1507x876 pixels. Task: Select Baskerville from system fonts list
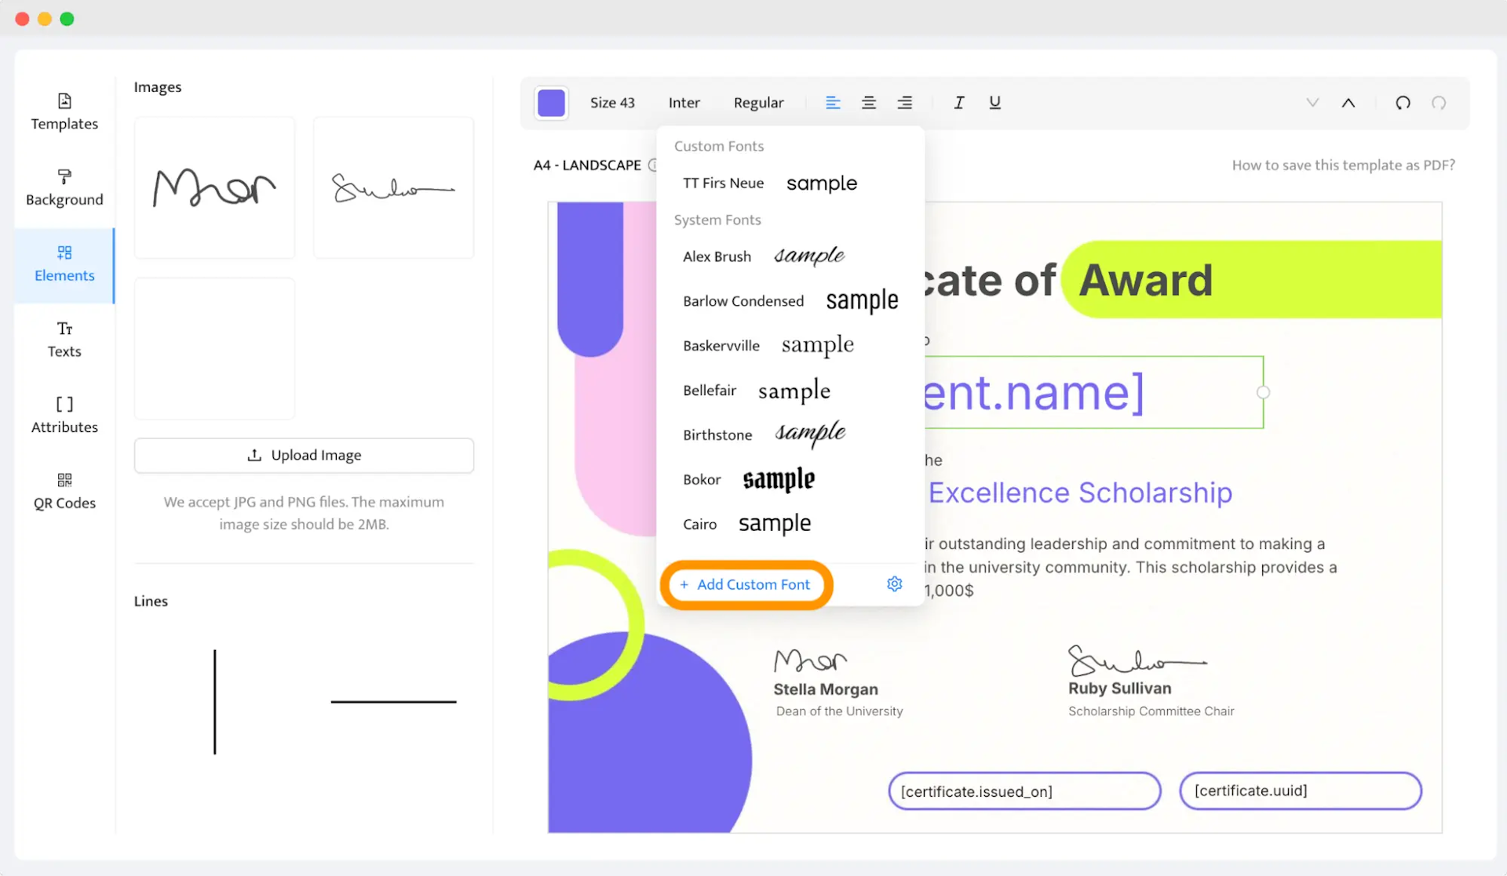tap(721, 345)
